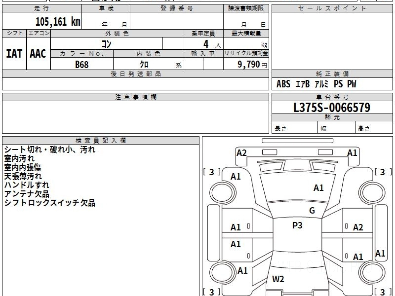Viewport: 395px width, 296px height.
Task: Click the 内装色 header
Action: click(148, 54)
